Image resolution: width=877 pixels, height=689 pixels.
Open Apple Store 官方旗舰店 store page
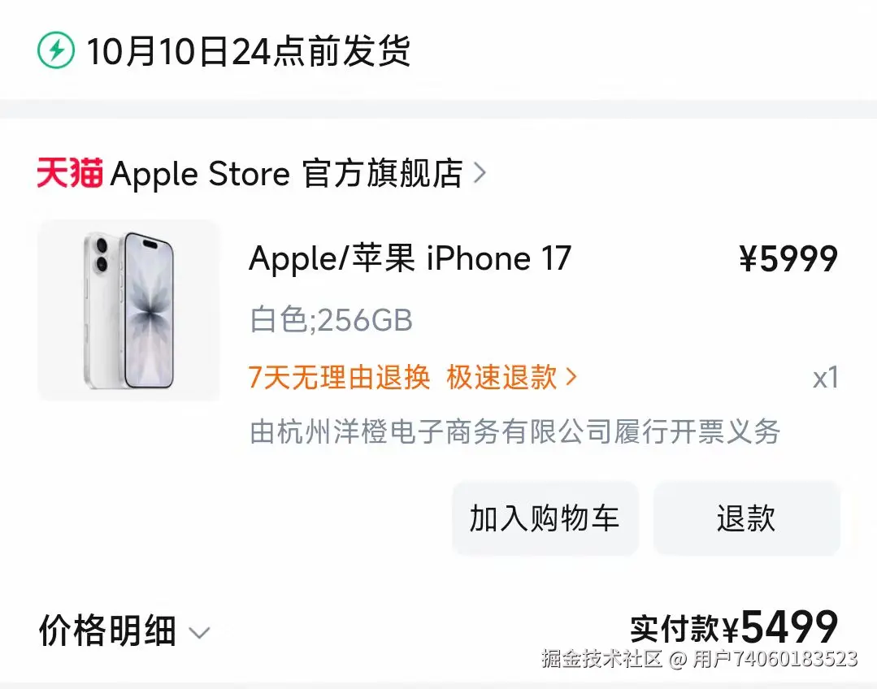(x=286, y=173)
